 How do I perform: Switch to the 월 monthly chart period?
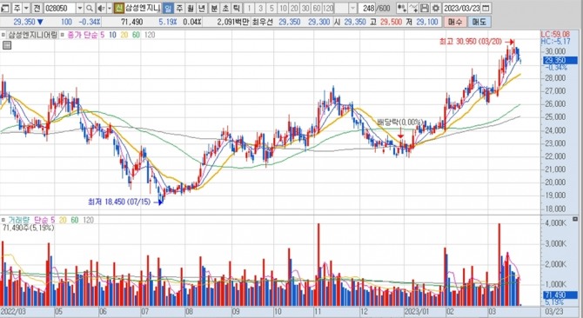(x=190, y=8)
